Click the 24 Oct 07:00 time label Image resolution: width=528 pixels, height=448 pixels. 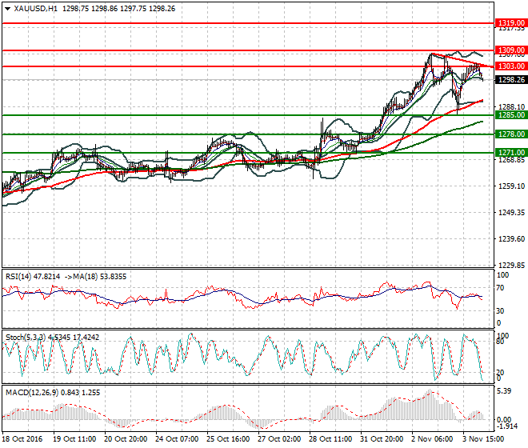pos(177,439)
